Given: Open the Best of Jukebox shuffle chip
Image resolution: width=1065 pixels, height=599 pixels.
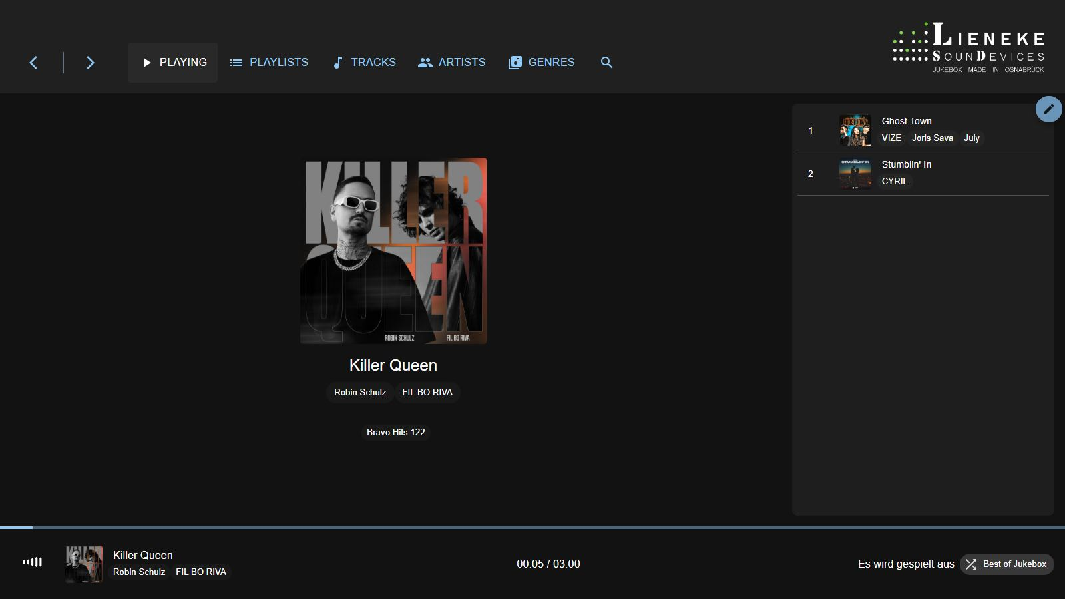Looking at the screenshot, I should coord(1006,564).
